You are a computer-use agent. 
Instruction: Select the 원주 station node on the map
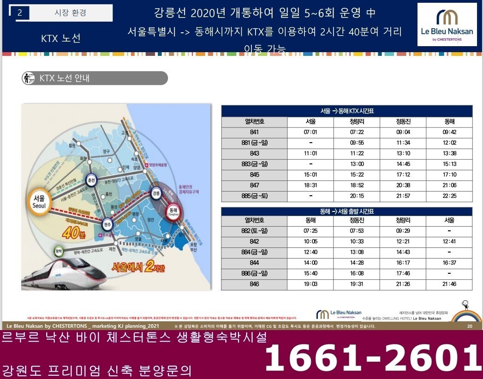pos(107,225)
